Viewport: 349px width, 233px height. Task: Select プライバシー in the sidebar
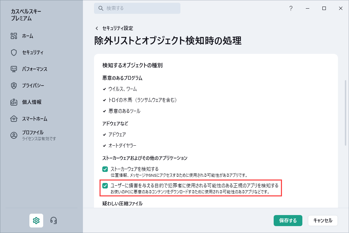tap(33, 86)
